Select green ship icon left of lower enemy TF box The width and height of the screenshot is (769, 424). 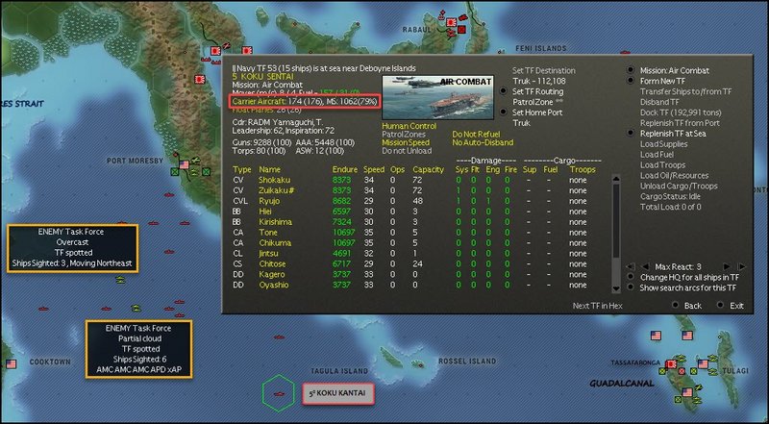(x=136, y=309)
